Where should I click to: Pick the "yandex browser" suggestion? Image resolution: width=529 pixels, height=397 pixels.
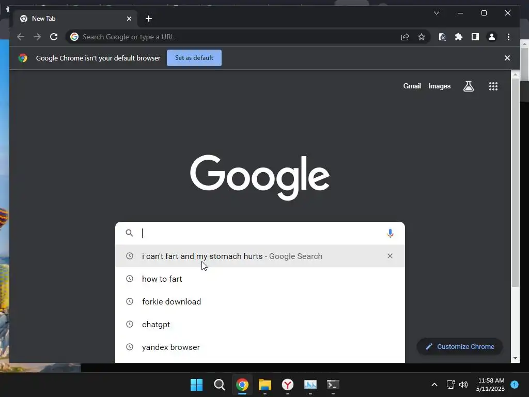pyautogui.click(x=260, y=347)
